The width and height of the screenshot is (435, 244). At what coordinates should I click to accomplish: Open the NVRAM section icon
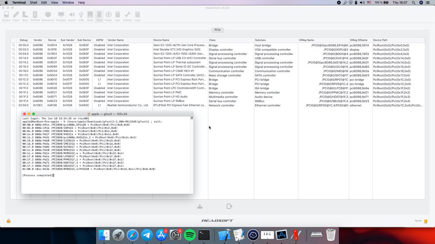click(x=35, y=16)
